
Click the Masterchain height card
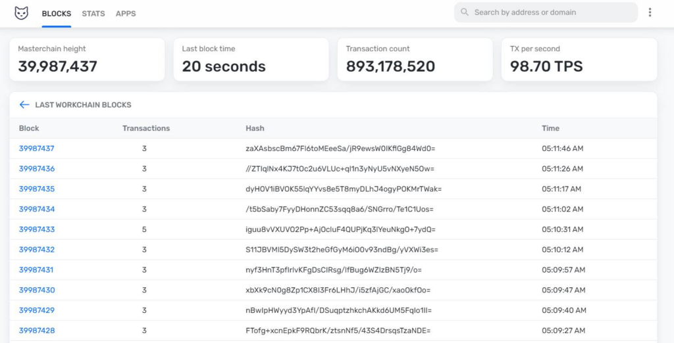pyautogui.click(x=88, y=59)
